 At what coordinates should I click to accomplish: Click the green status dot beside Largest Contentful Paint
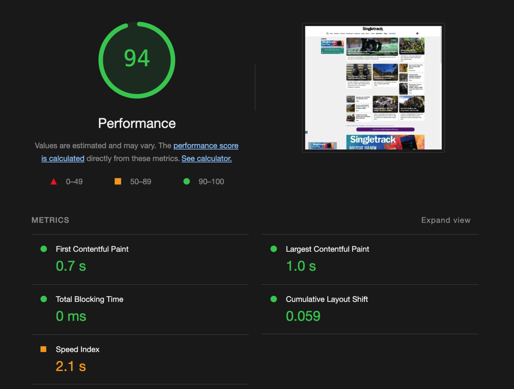(x=274, y=249)
